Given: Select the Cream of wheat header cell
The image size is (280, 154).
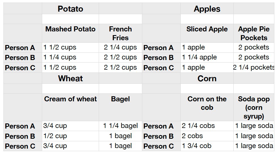Looking at the screenshot, I should (x=70, y=107).
